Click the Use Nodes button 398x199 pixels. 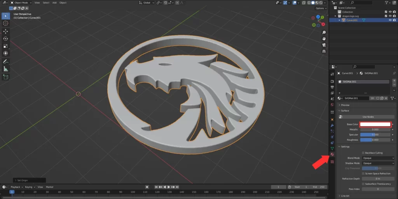click(x=367, y=117)
